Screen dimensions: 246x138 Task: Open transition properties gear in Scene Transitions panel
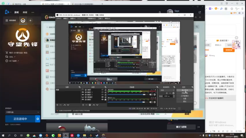(x=173, y=93)
